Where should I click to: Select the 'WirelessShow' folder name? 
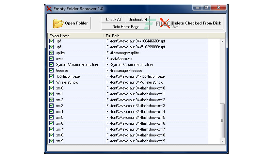click(x=67, y=82)
